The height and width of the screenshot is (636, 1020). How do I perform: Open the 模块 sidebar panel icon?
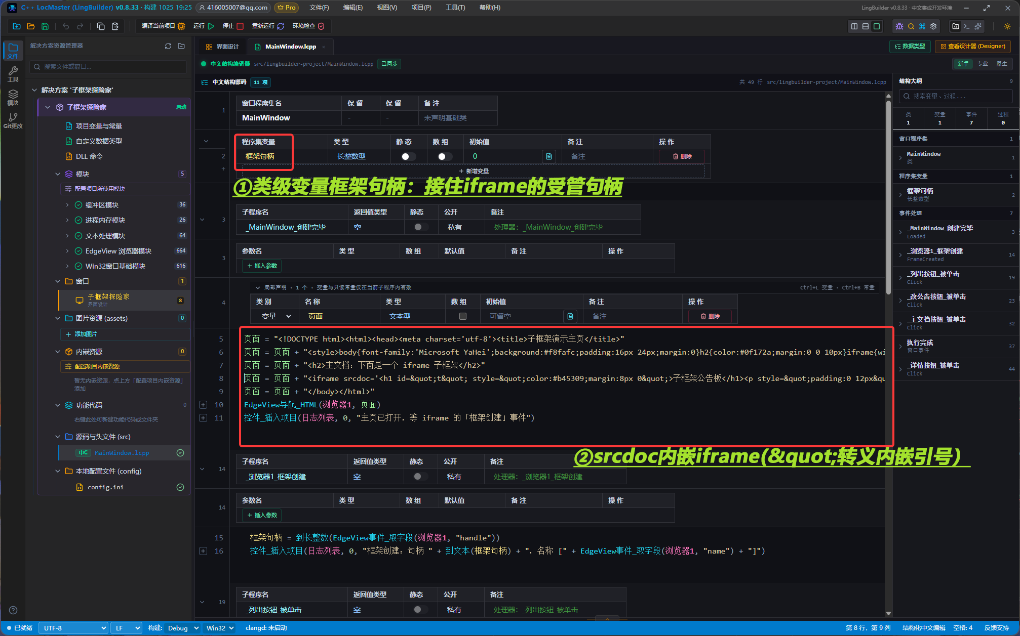point(13,97)
